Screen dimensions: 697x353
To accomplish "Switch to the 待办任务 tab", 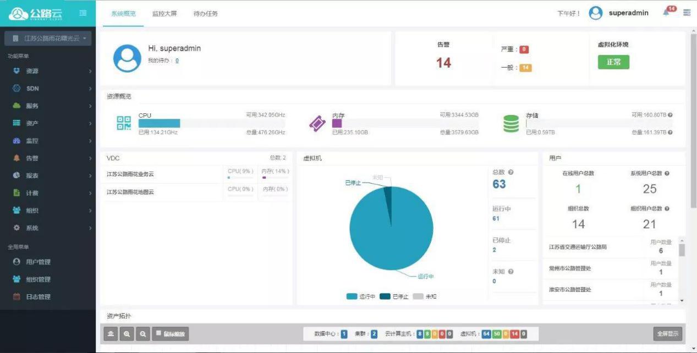I will [206, 14].
